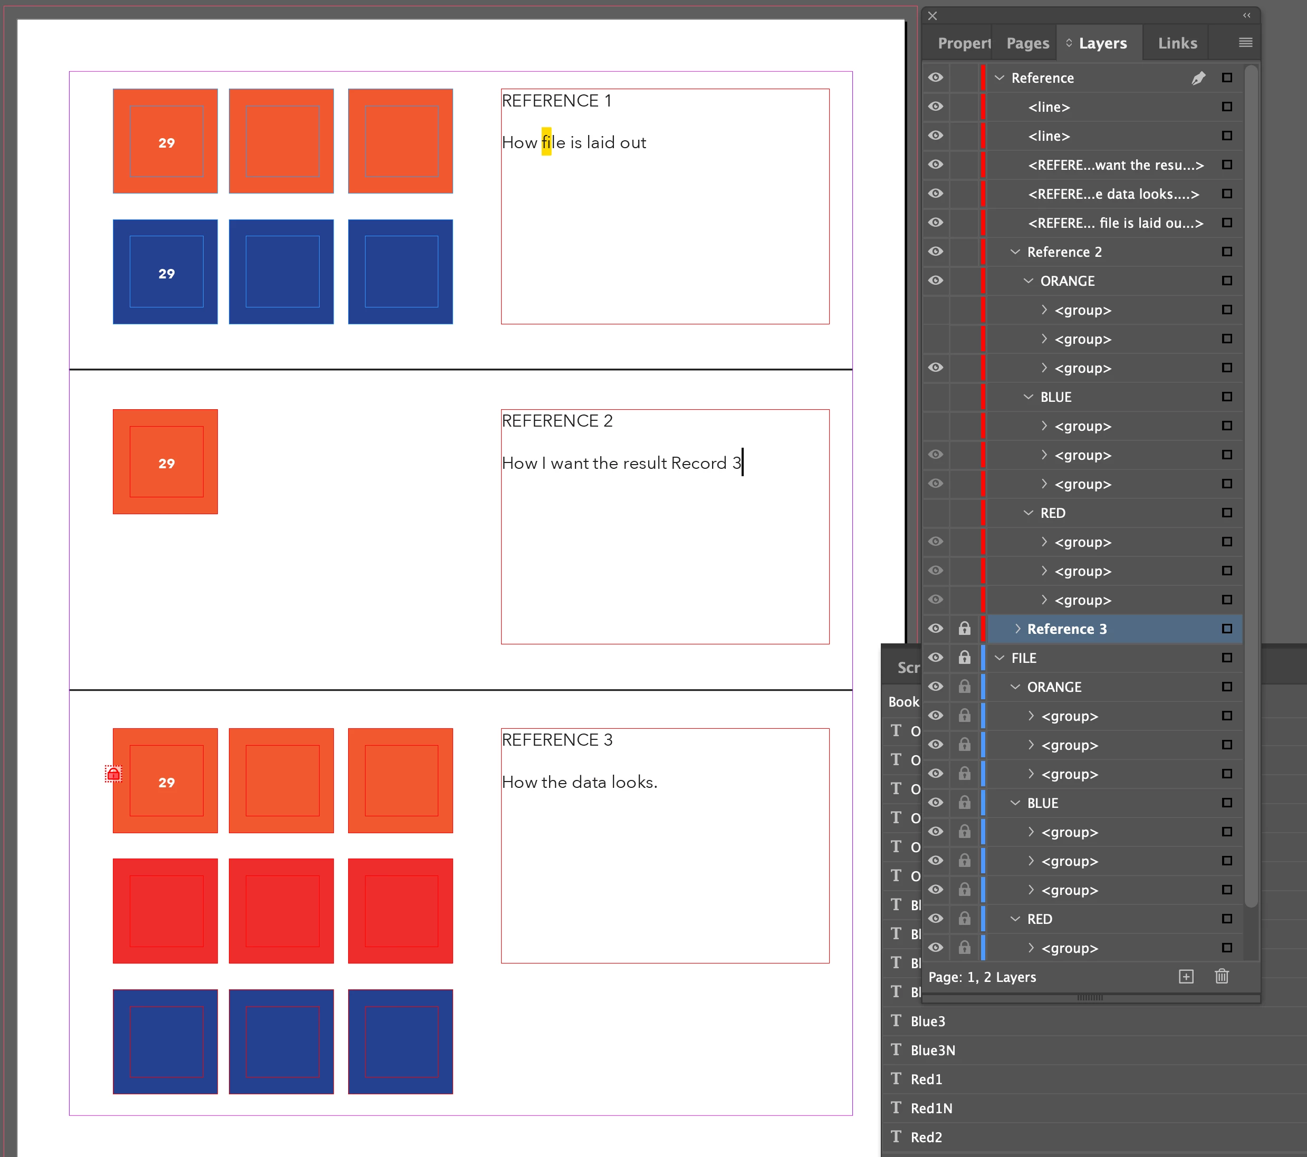Expand the Reference 3 layer group
Viewport: 1307px width, 1157px height.
click(1017, 629)
